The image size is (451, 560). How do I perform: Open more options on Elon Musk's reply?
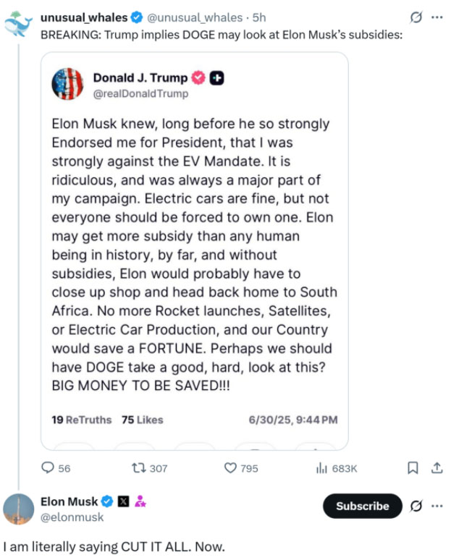(x=437, y=506)
